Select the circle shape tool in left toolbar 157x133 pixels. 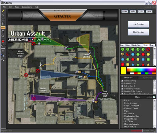point(3,19)
